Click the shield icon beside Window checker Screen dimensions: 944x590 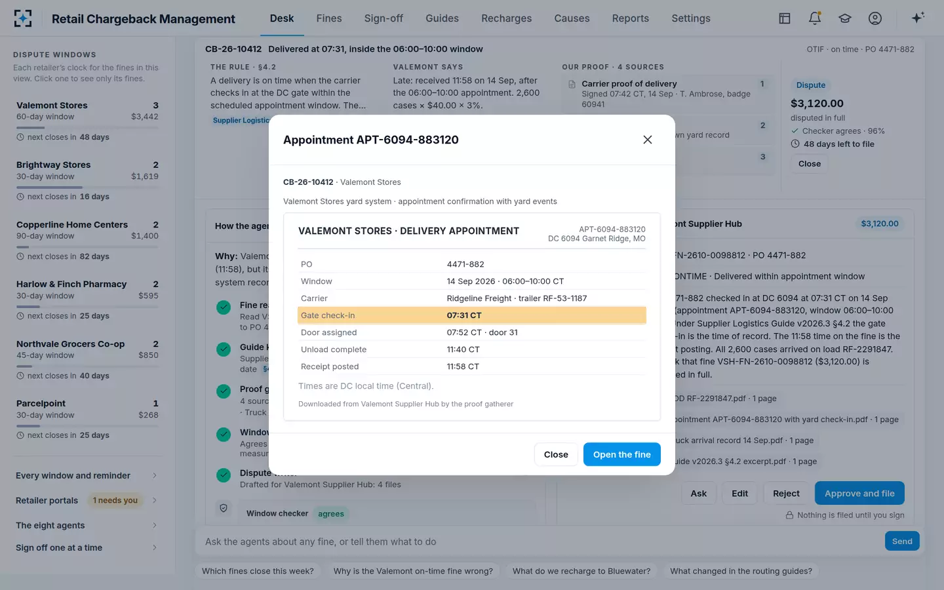point(224,508)
